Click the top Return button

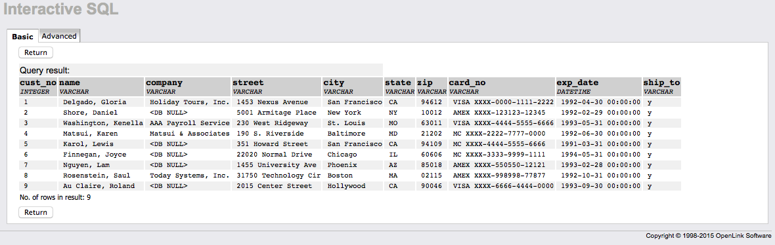[35, 53]
